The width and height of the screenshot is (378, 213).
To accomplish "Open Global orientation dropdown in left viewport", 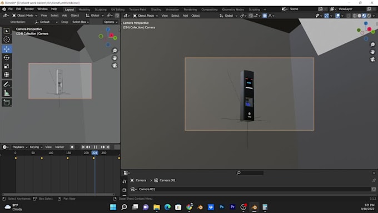I will point(94,16).
